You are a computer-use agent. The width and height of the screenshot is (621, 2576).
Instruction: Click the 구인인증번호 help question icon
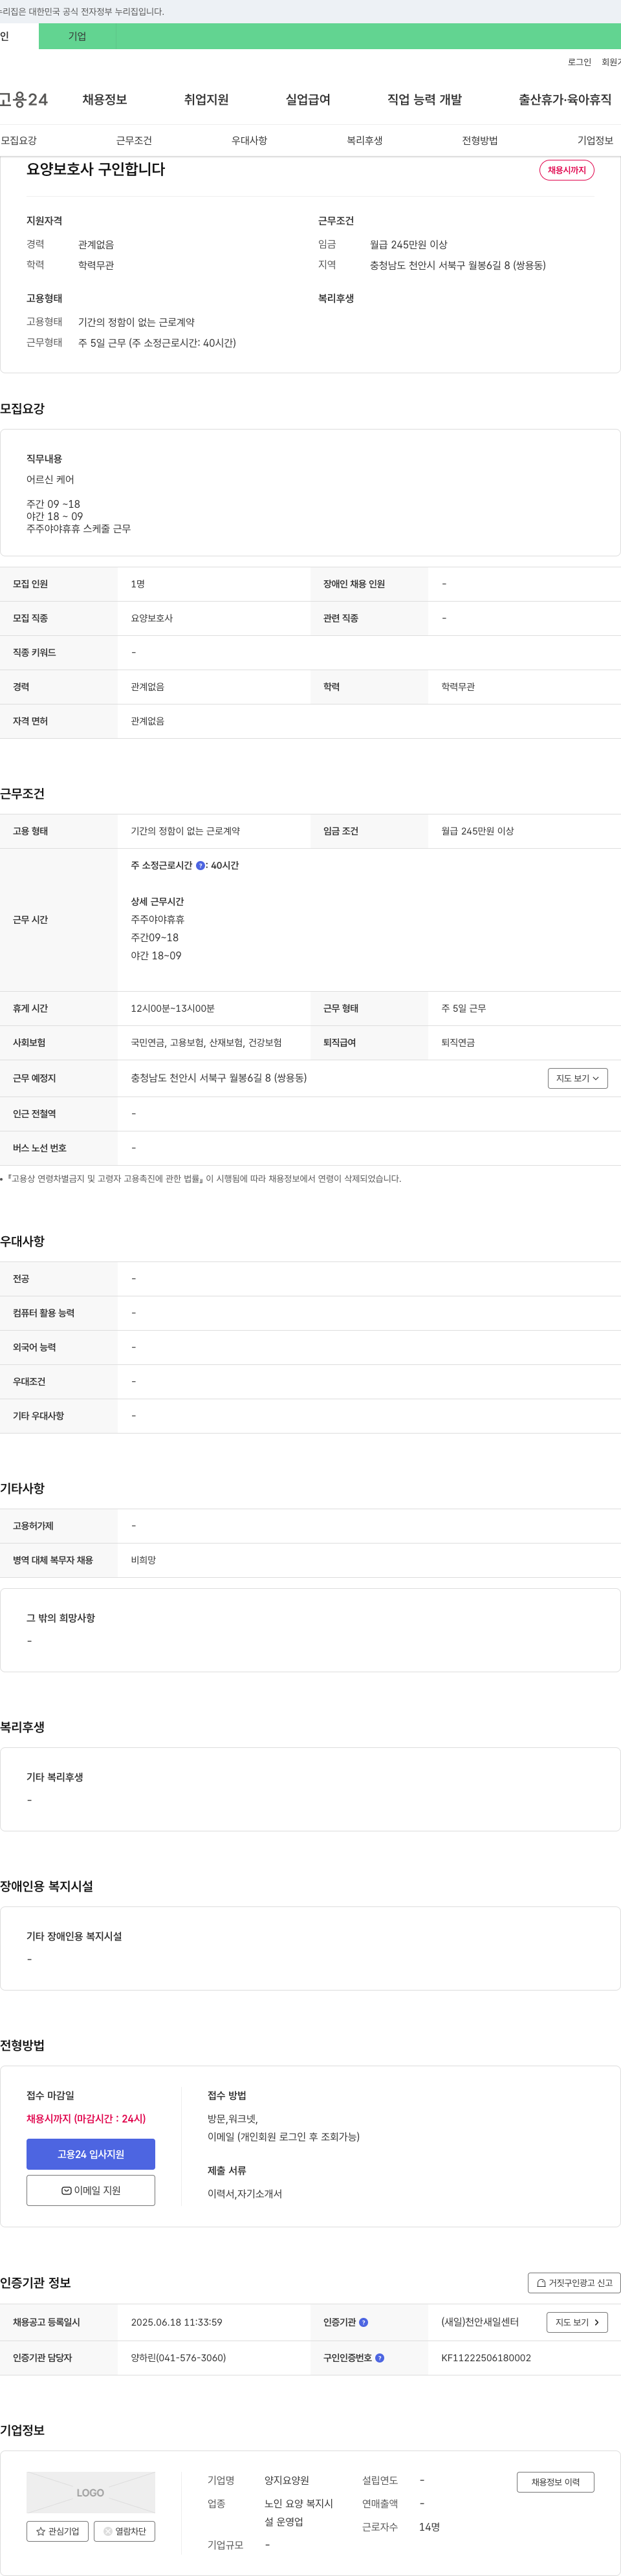380,2358
